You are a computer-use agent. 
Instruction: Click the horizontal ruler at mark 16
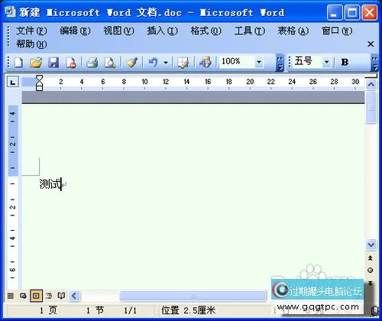click(208, 82)
